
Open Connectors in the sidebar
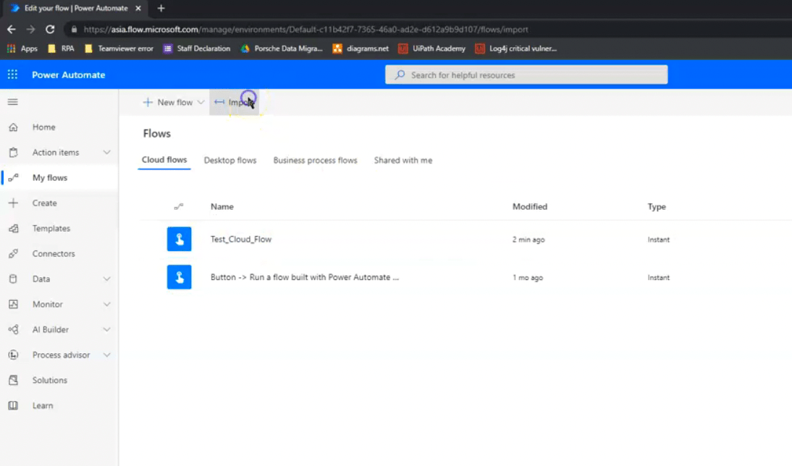click(54, 253)
